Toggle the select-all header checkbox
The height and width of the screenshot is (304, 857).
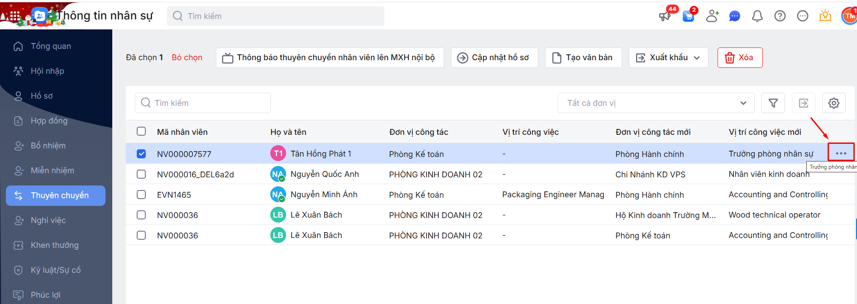coord(141,131)
